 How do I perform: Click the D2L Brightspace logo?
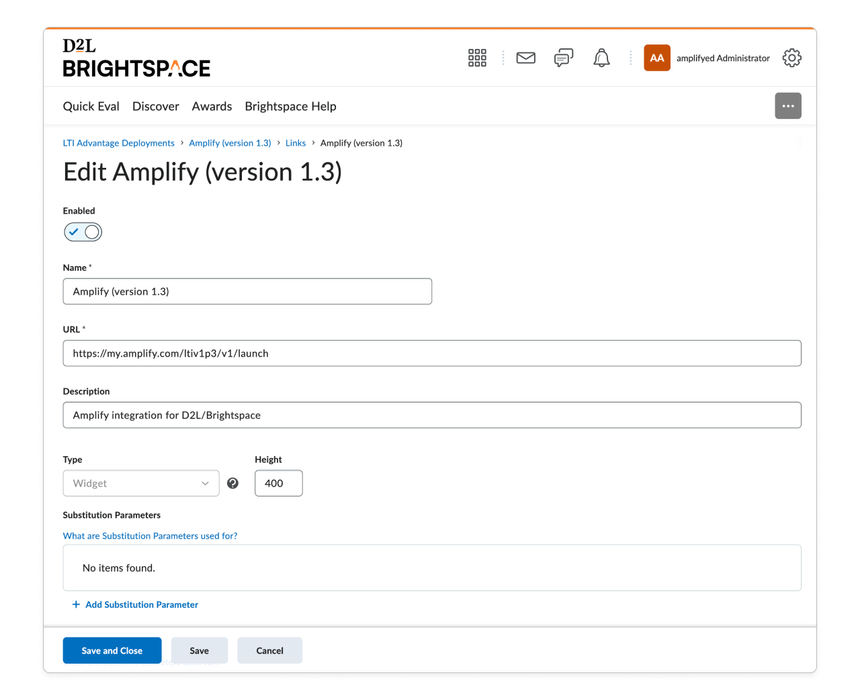(136, 58)
